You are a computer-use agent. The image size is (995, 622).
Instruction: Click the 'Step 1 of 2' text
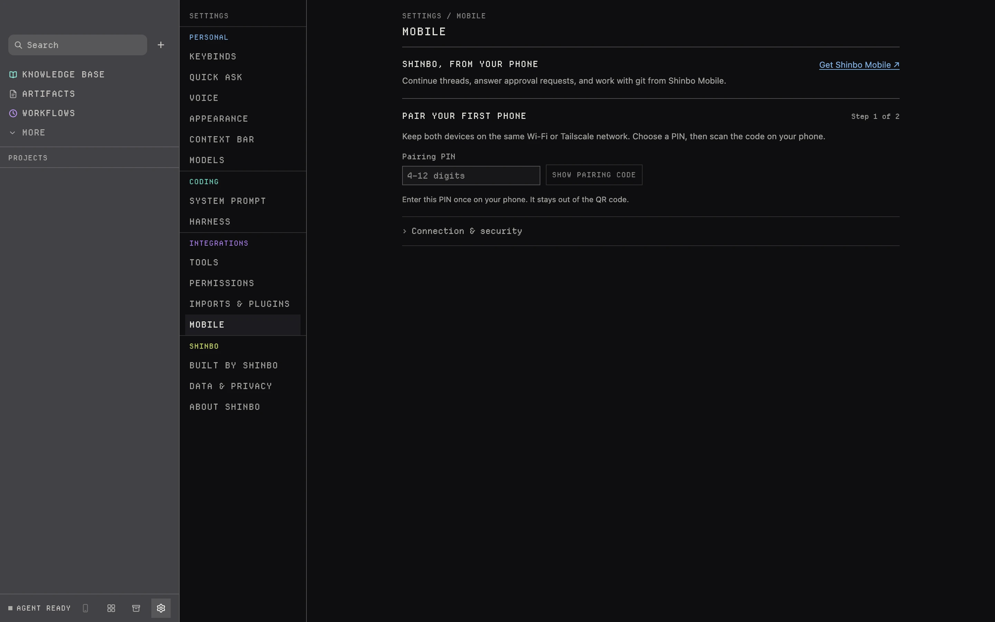(875, 116)
